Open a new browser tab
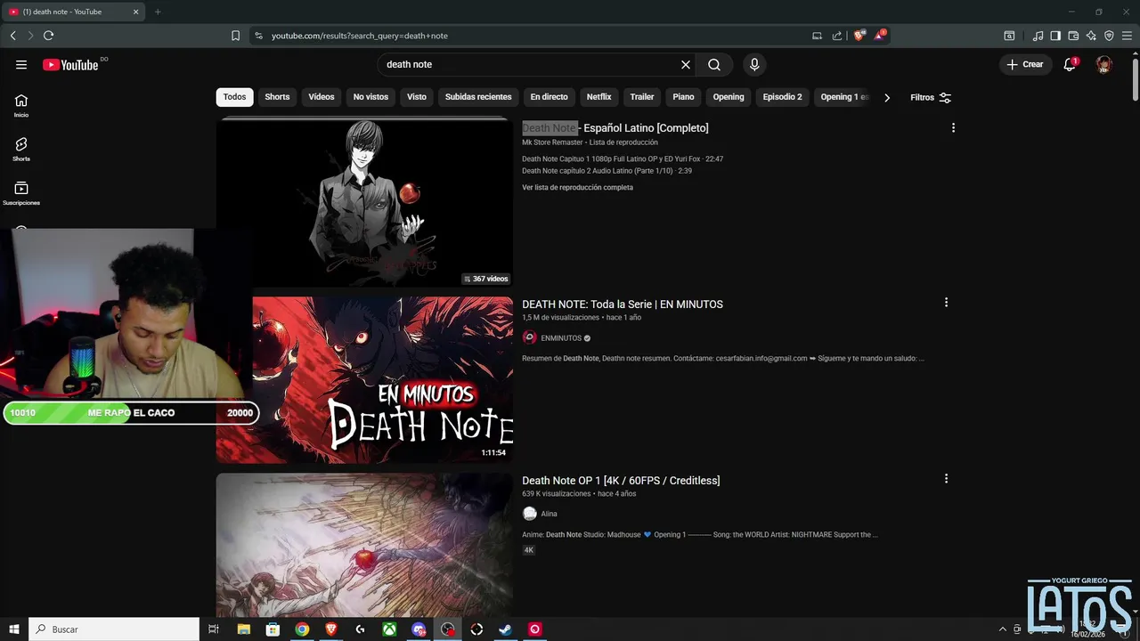This screenshot has height=641, width=1140. pos(158,12)
